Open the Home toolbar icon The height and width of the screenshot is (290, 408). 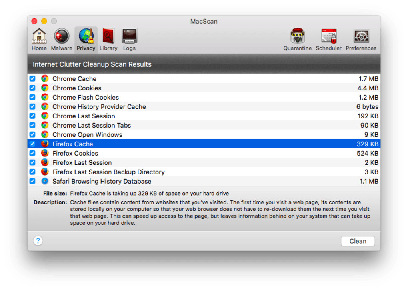[39, 40]
